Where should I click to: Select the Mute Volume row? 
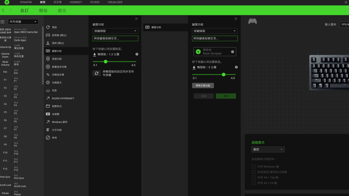click(21, 63)
